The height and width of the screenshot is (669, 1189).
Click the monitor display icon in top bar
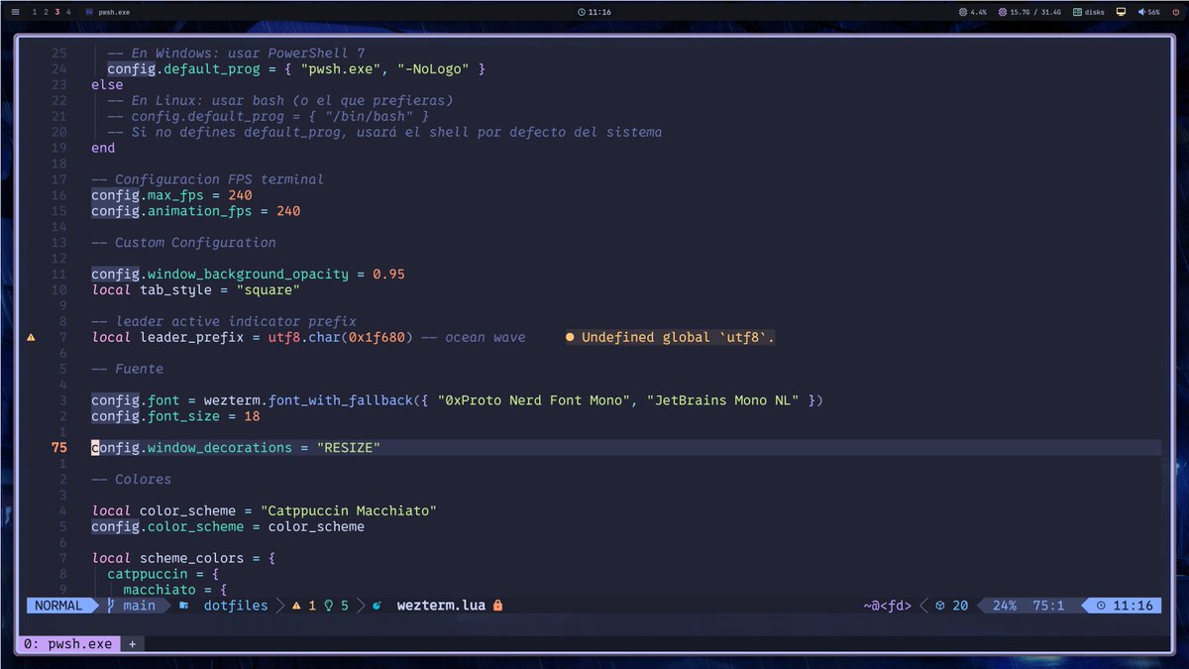[1121, 12]
